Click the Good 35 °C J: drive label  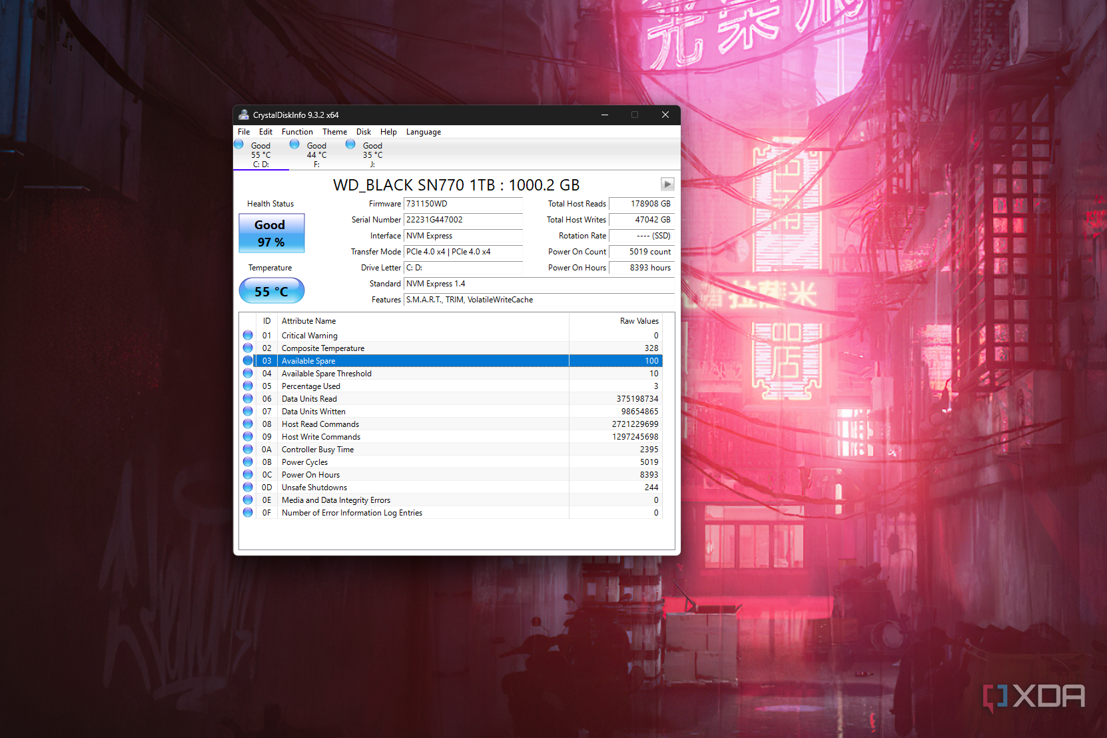point(372,155)
